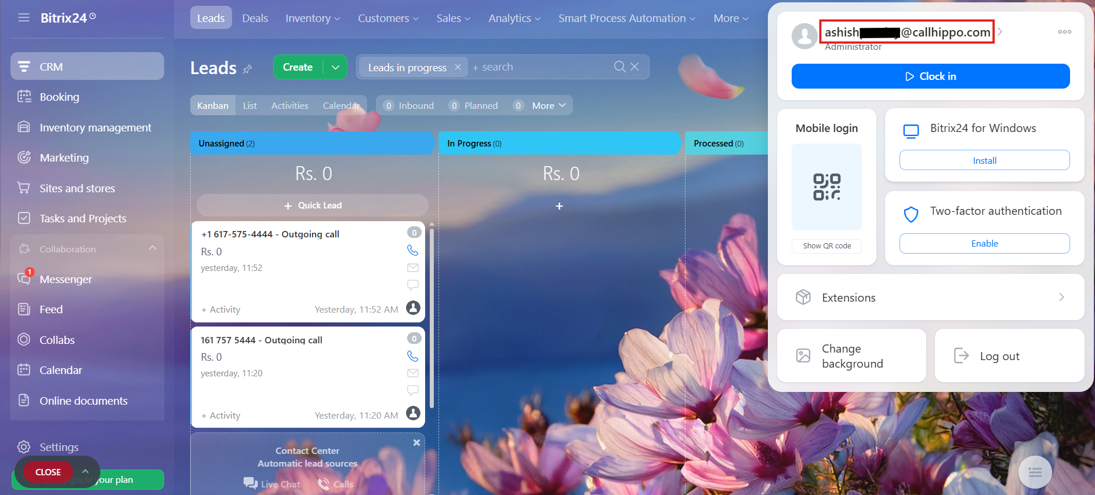Click responsible user avatar on +1 617-575-4444 lead
The image size is (1095, 495).
click(x=413, y=307)
